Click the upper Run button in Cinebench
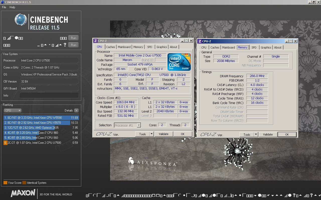The height and width of the screenshot is (200, 321). pos(73,38)
